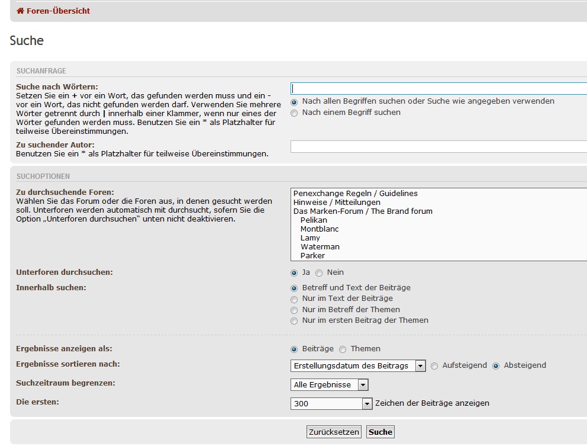Image resolution: width=587 pixels, height=446 pixels.
Task: Set Unterforen durchsuchen to Ja
Action: click(x=294, y=273)
